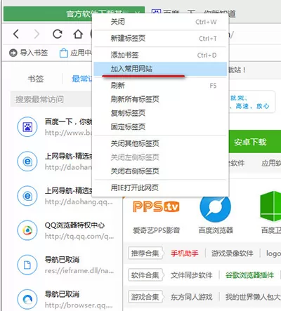
Task: Open the 谷歌浏览器插件 green link
Action: pyautogui.click(x=249, y=275)
